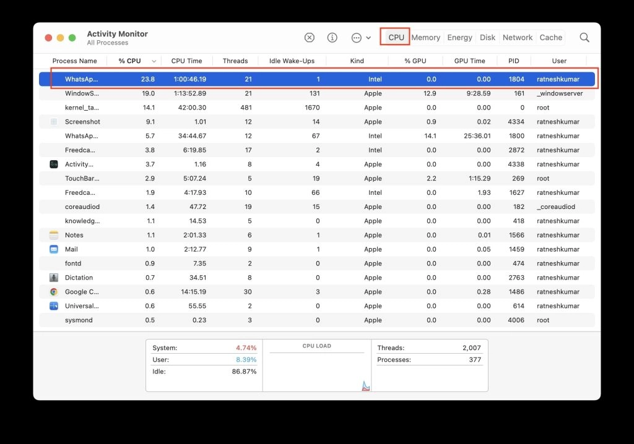The height and width of the screenshot is (444, 634).
Task: Click the Notes app icon
Action: (x=54, y=235)
